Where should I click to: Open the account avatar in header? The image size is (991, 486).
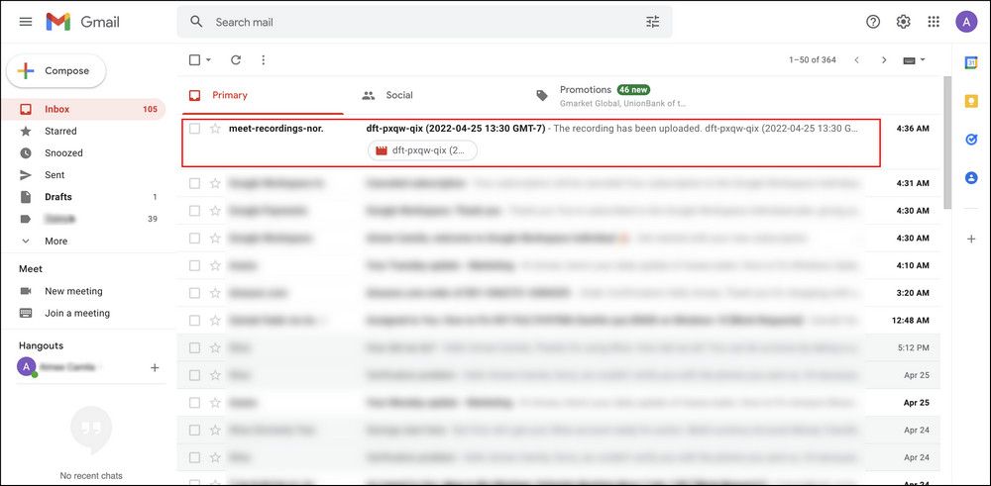click(966, 22)
